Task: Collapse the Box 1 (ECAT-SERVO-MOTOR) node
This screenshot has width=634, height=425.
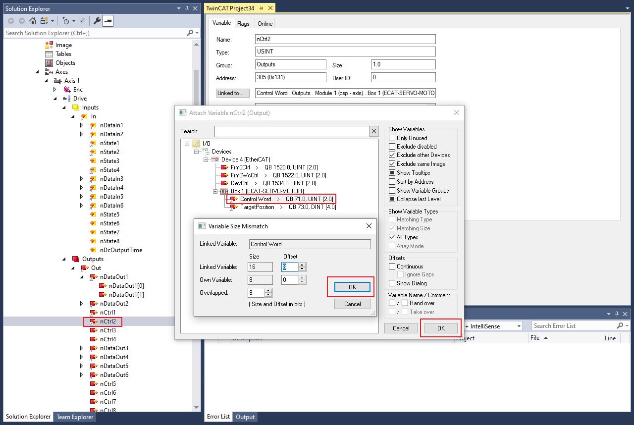Action: (x=216, y=191)
